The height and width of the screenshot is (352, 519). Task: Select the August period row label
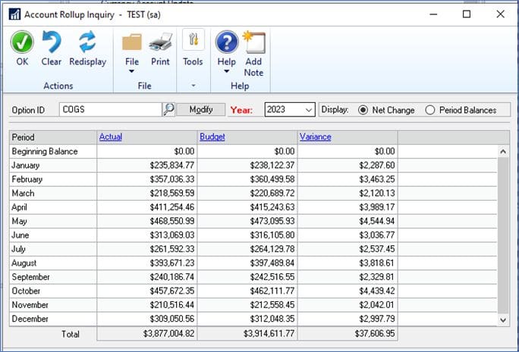(x=24, y=263)
